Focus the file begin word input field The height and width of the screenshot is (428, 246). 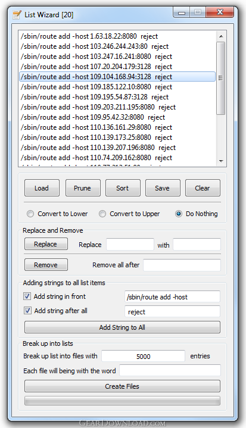coord(170,370)
